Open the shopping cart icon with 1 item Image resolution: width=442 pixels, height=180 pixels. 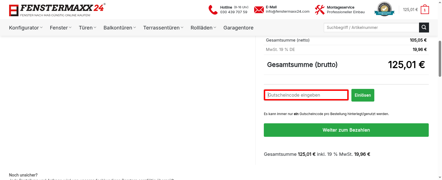point(425,10)
